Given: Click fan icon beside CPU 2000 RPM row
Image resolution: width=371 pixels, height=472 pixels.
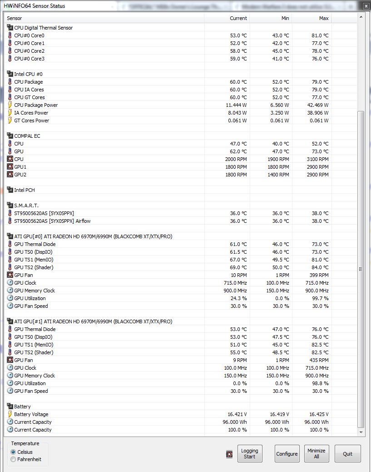Looking at the screenshot, I should point(10,159).
